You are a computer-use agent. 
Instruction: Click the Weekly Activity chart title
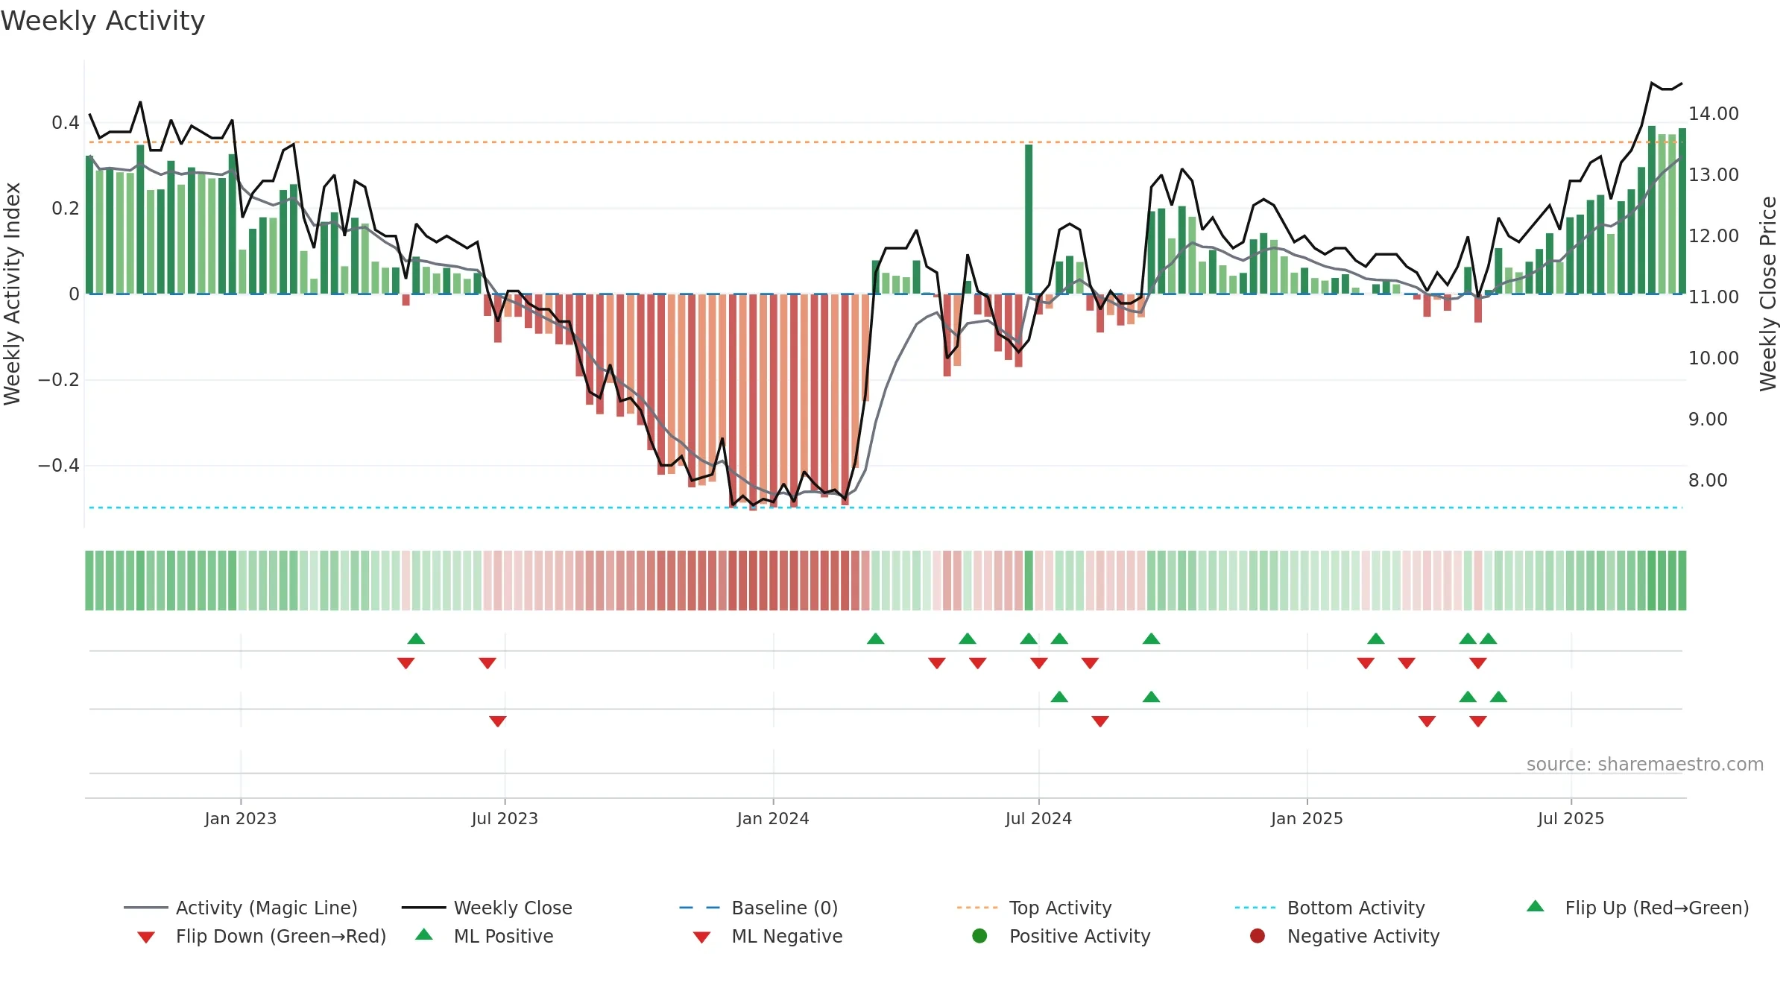tap(103, 21)
